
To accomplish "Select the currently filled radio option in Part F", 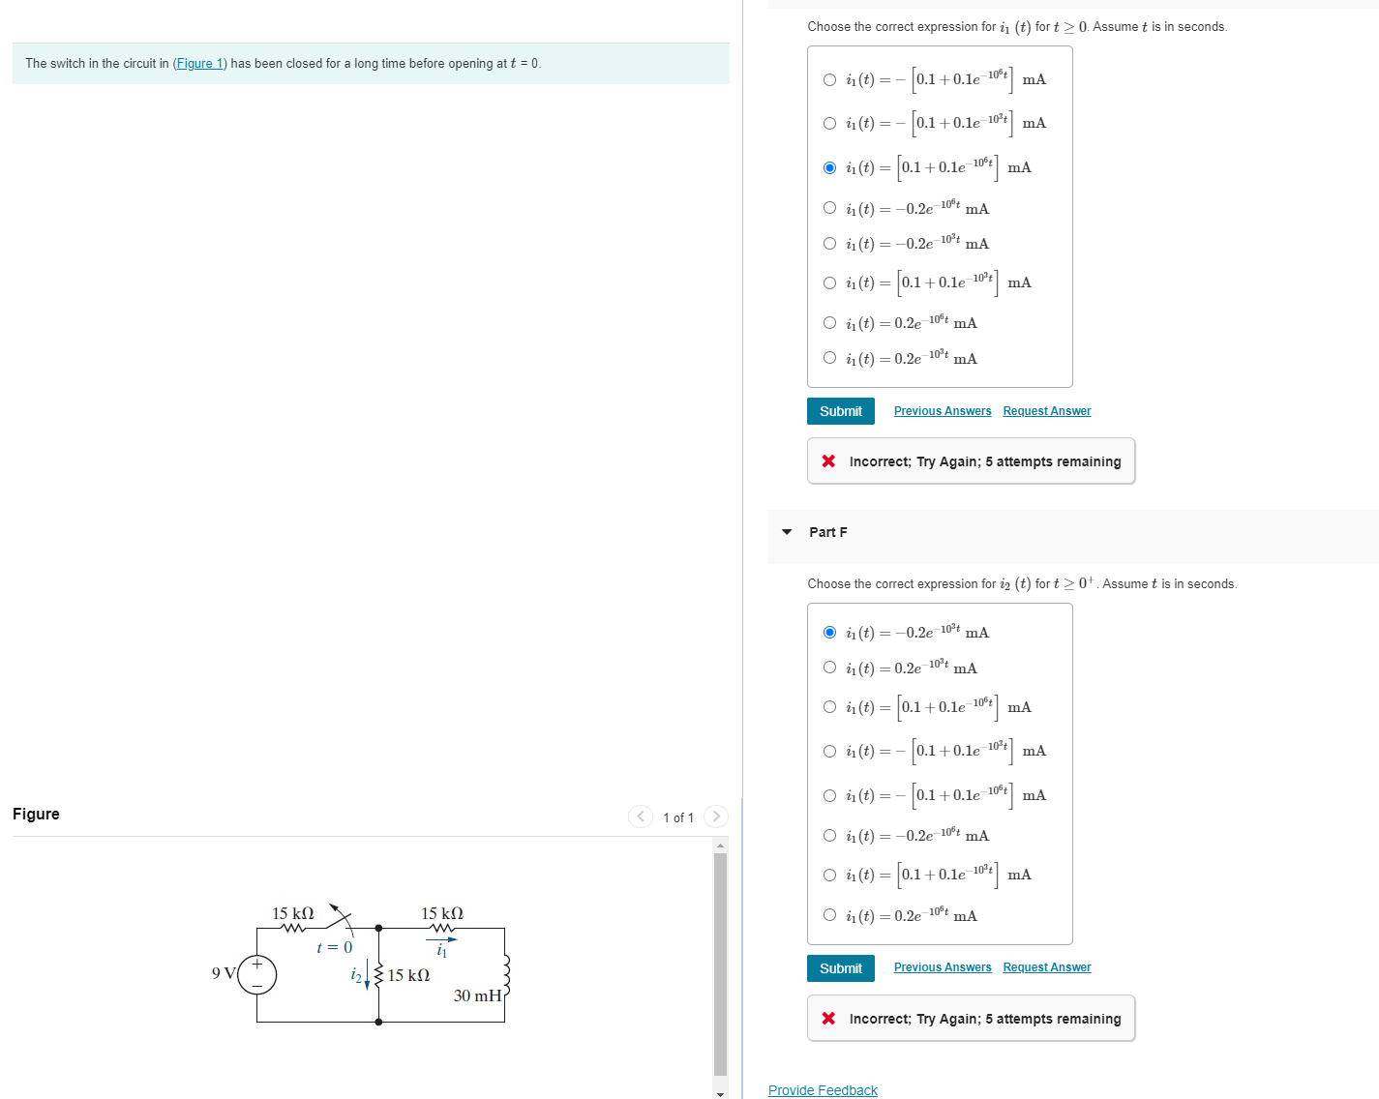I will pos(829,631).
